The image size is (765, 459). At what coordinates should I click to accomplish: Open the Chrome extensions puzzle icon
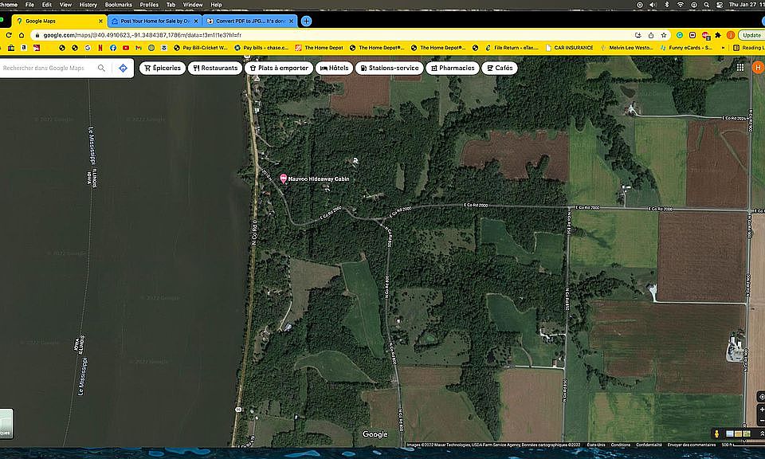click(x=718, y=35)
